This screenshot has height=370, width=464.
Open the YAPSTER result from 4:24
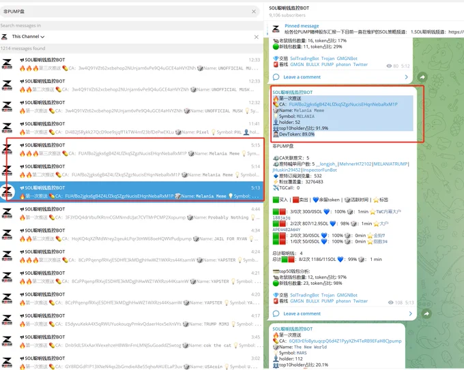click(132, 256)
